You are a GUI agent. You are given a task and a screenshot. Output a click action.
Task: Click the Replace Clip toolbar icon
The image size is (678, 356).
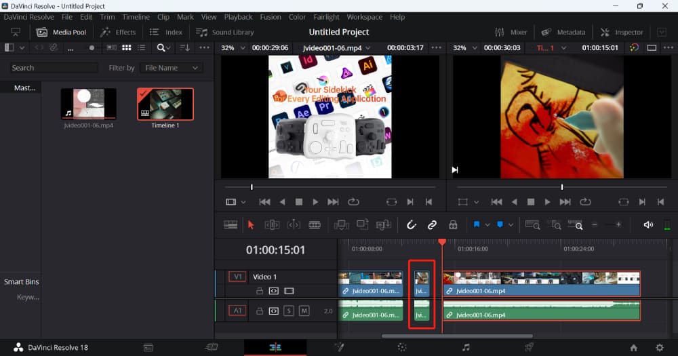point(384,225)
